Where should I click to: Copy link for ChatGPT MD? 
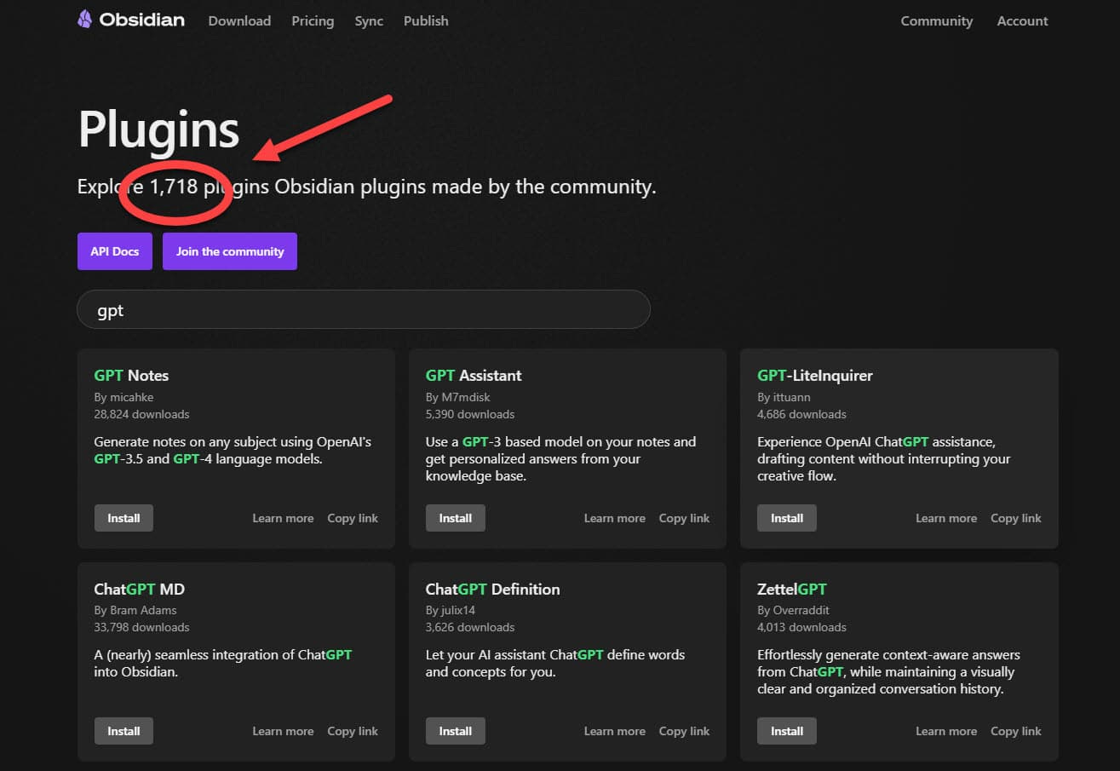[x=353, y=731]
